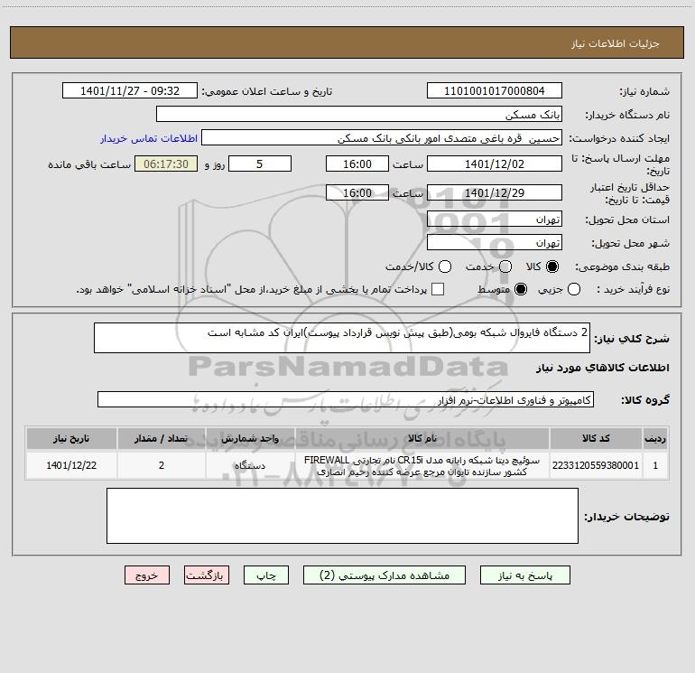Select the جزیی purchase type radio
Screen dimensions: 695x673
point(573,289)
